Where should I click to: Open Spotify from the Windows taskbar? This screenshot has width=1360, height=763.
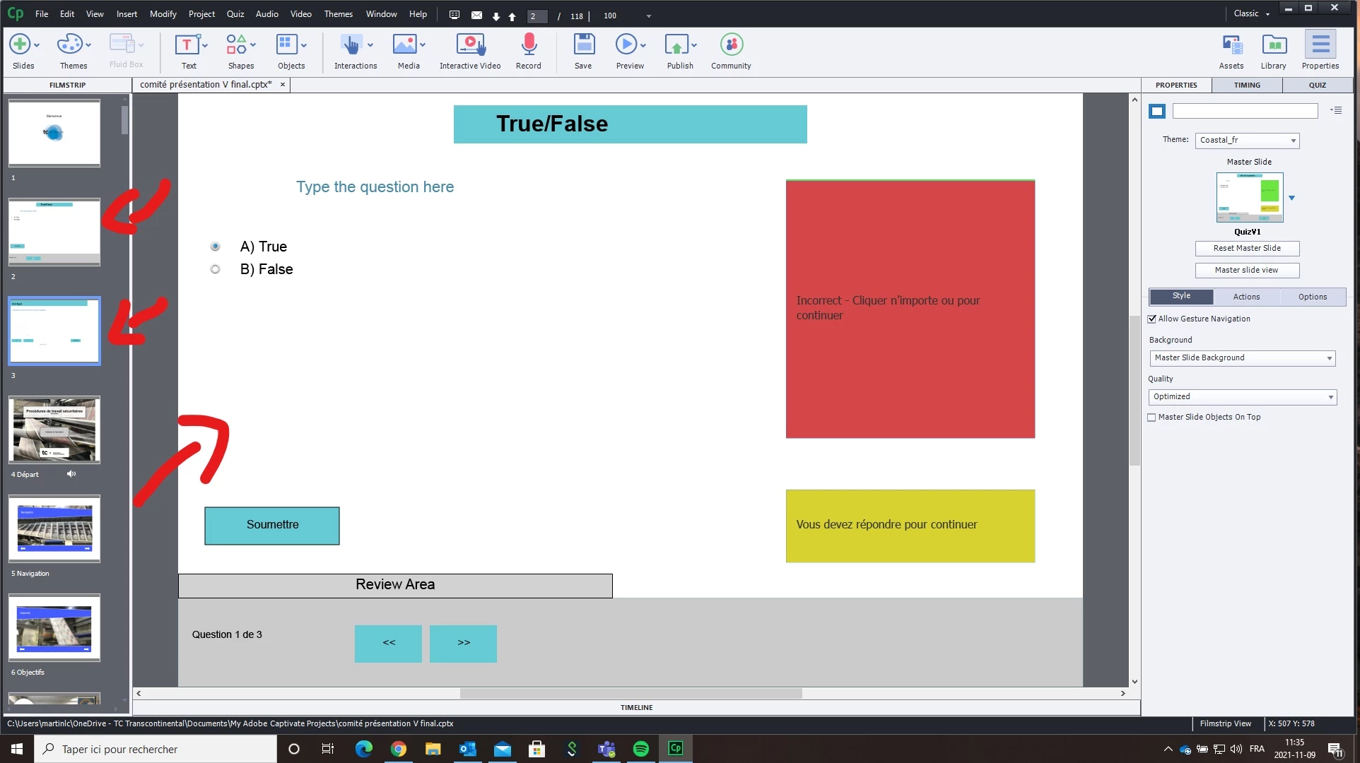click(x=641, y=749)
